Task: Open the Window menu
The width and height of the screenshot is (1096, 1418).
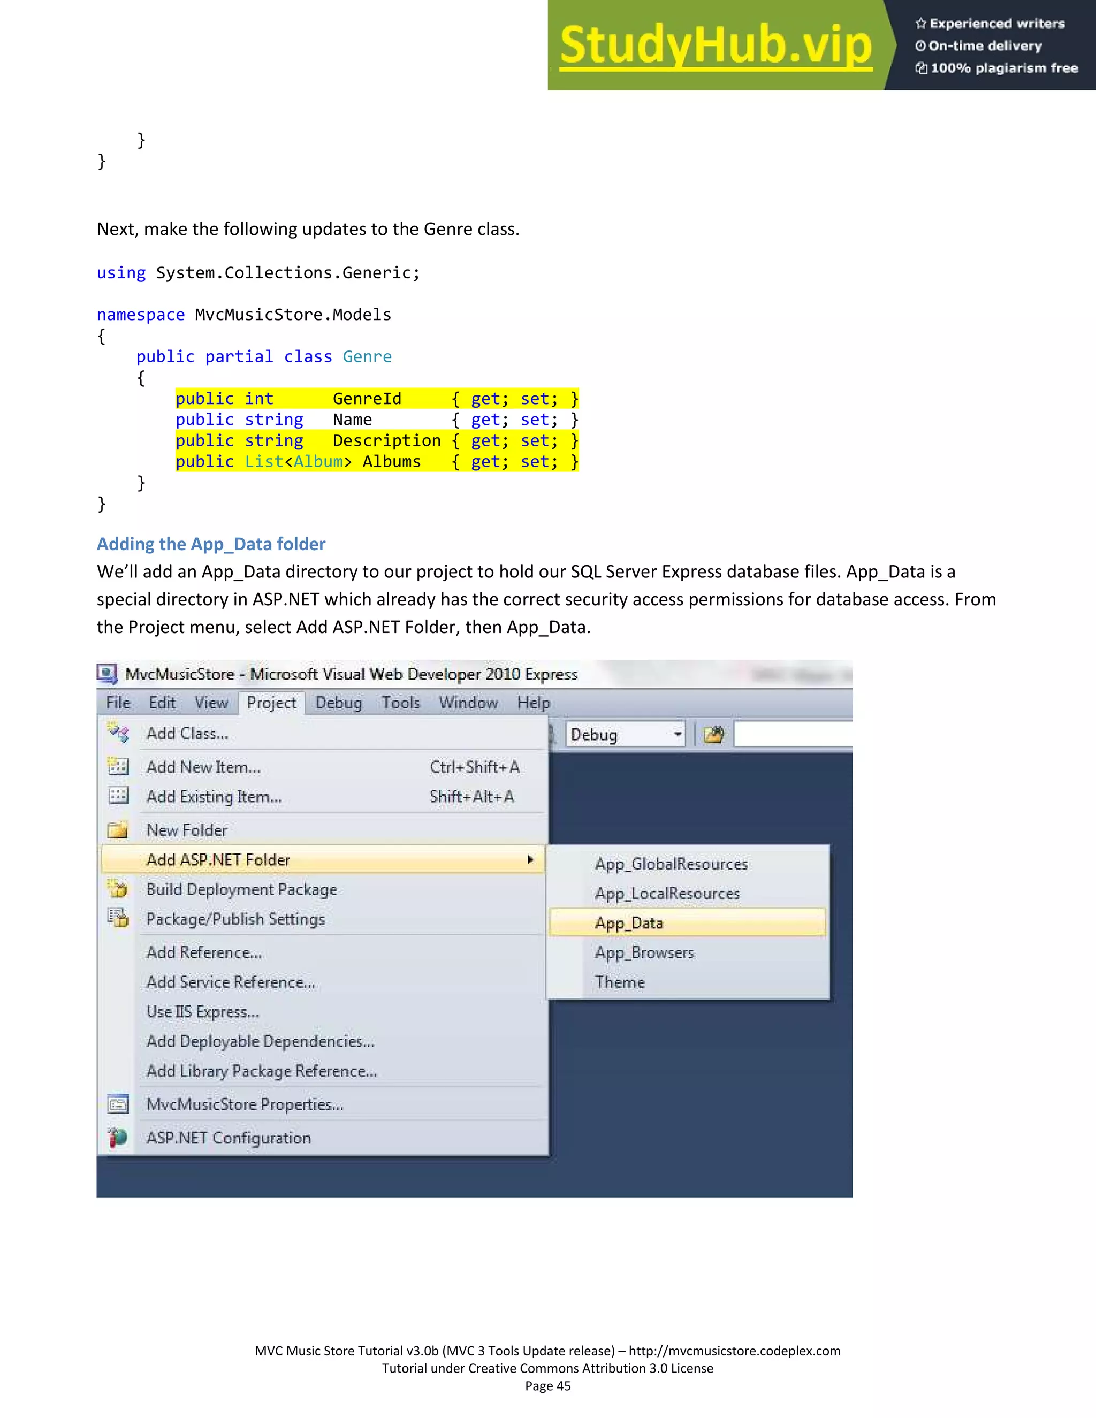Action: click(x=468, y=703)
